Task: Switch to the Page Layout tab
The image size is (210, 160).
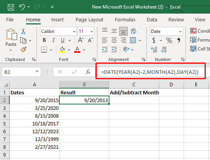Action: [89, 20]
